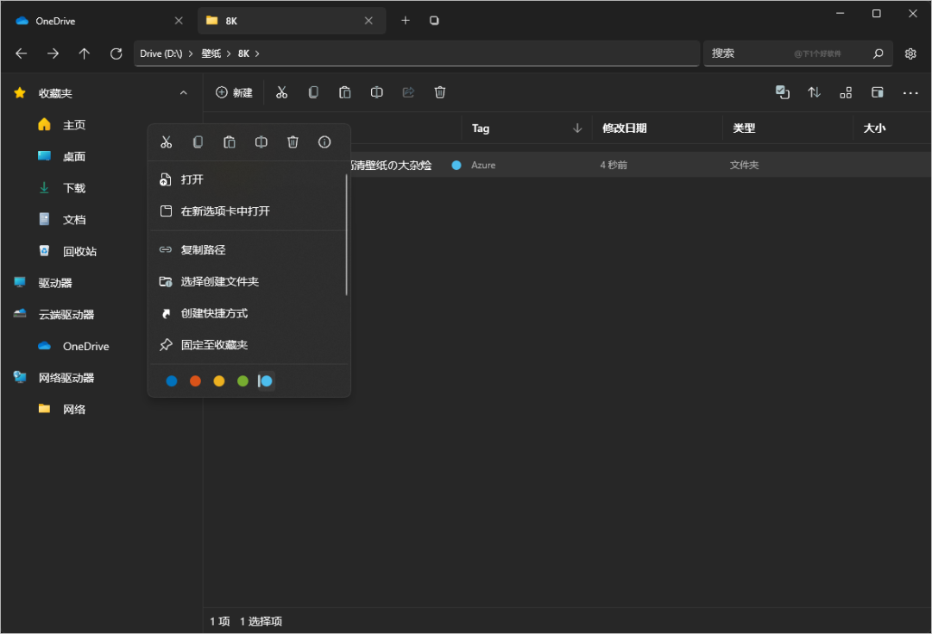Collapse the 收藏夹 favorites section

pos(183,93)
